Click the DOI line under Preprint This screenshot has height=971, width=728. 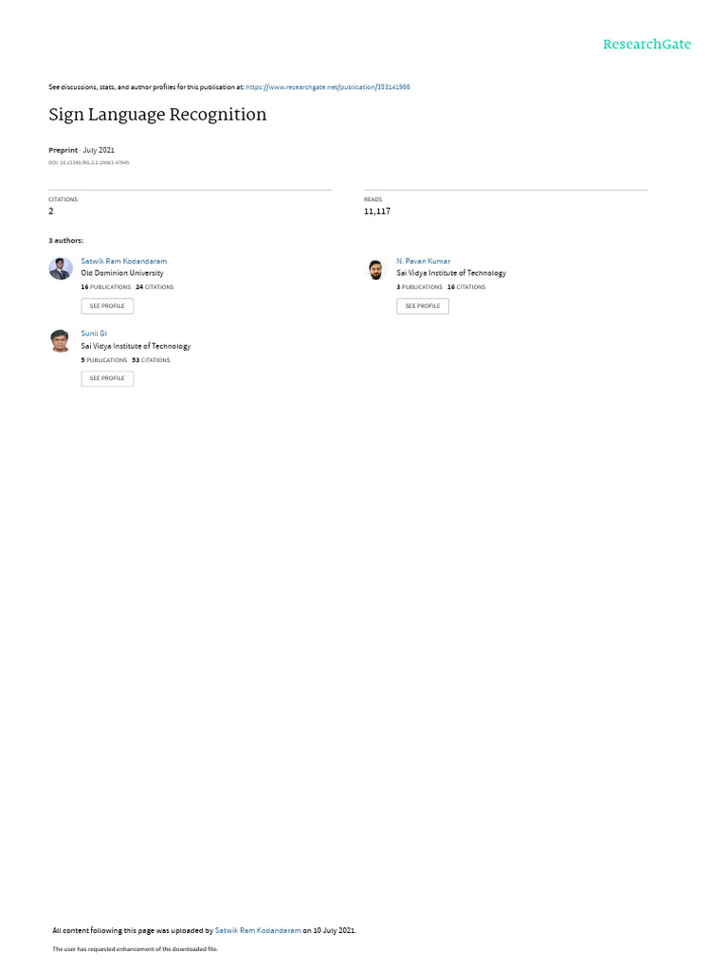[88, 163]
